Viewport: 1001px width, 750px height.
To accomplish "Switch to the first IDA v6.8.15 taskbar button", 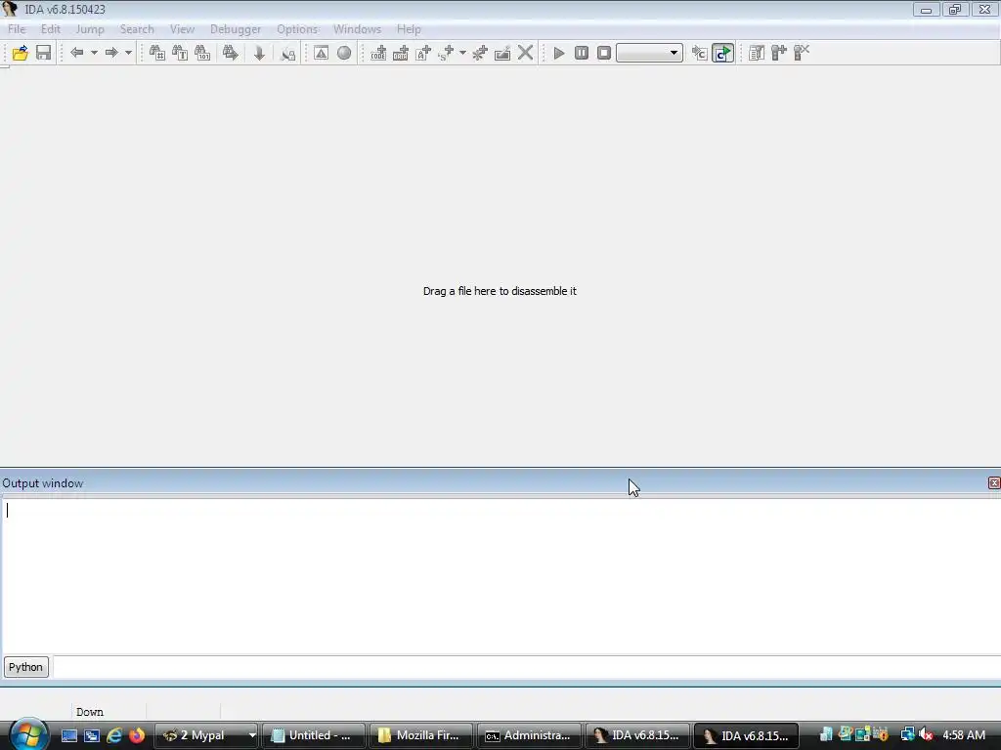I will (x=637, y=735).
